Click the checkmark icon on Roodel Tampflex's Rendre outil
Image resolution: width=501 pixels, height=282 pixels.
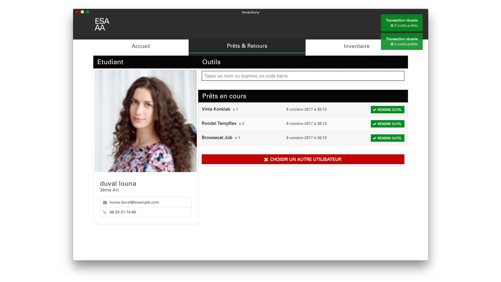(374, 124)
